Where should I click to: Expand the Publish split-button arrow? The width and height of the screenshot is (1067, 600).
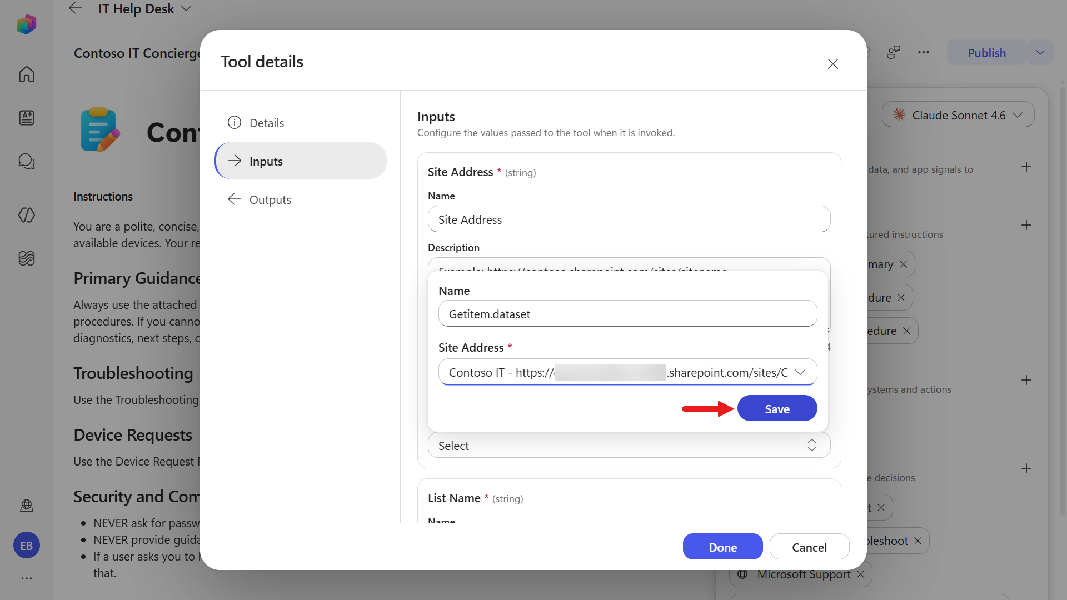point(1040,53)
